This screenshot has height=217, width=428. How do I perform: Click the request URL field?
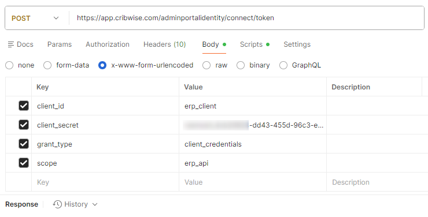coord(246,18)
